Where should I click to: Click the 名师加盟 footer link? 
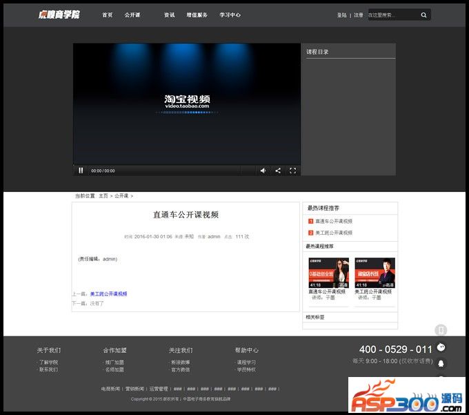click(114, 370)
